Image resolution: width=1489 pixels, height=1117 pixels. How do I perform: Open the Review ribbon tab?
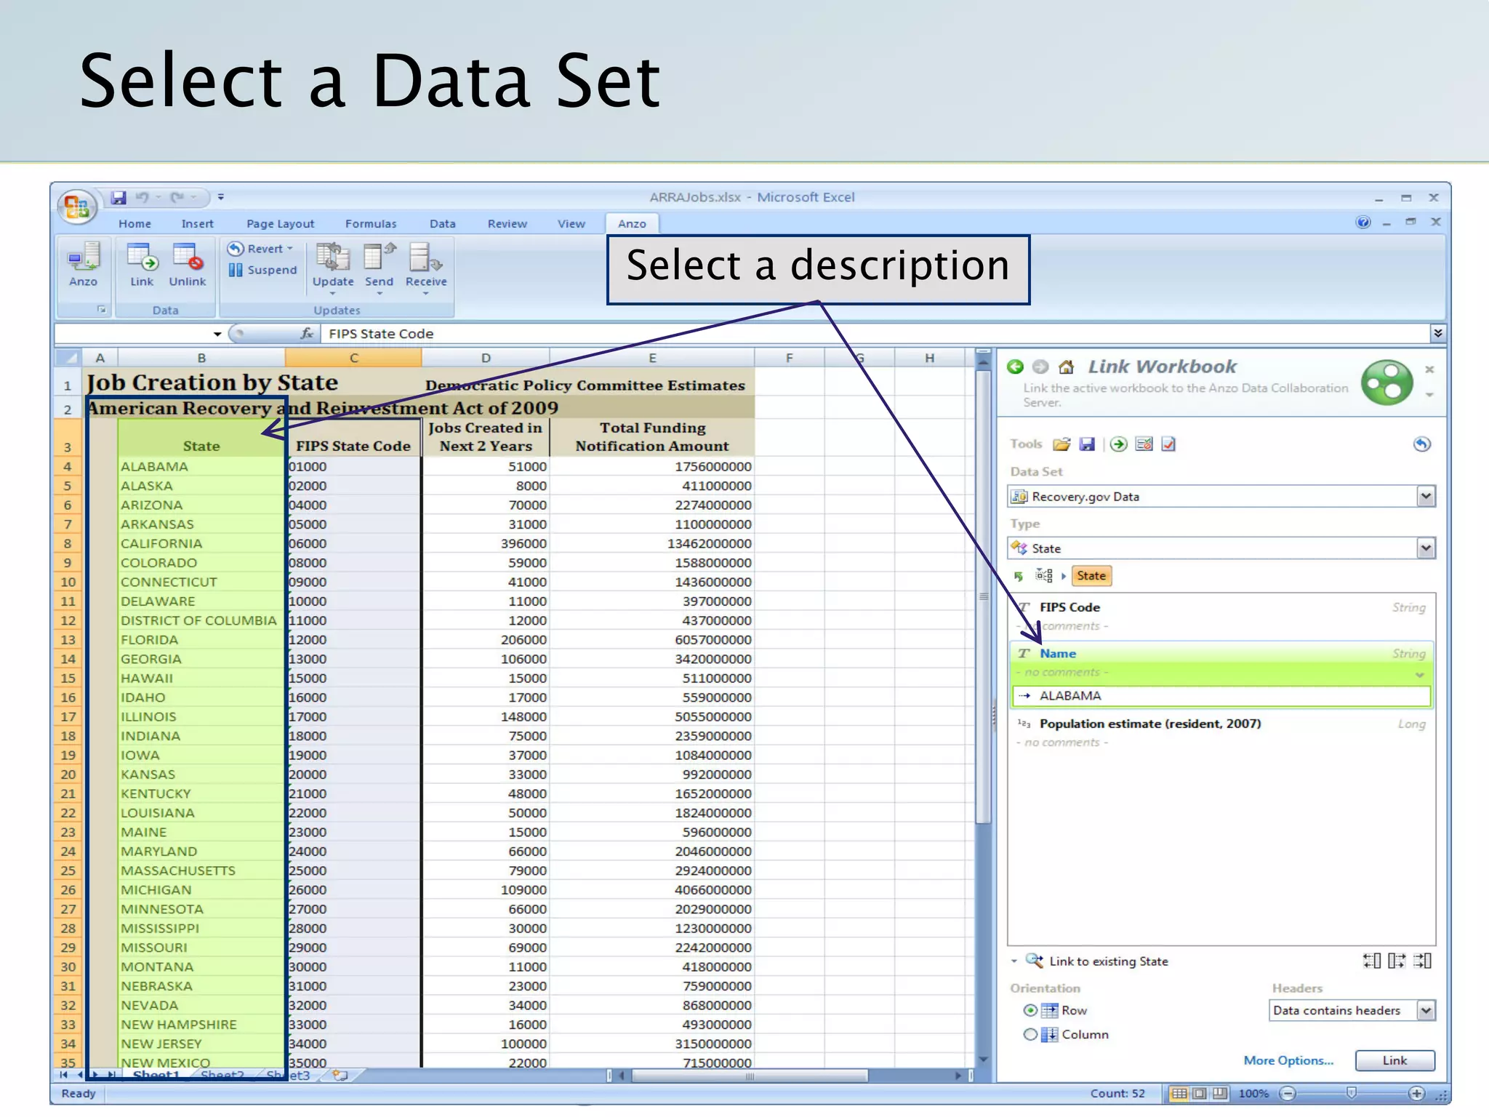[x=507, y=223]
